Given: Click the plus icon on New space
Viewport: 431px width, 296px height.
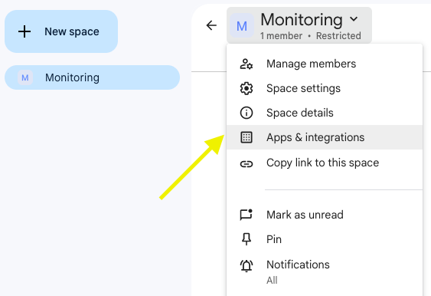Looking at the screenshot, I should point(24,31).
